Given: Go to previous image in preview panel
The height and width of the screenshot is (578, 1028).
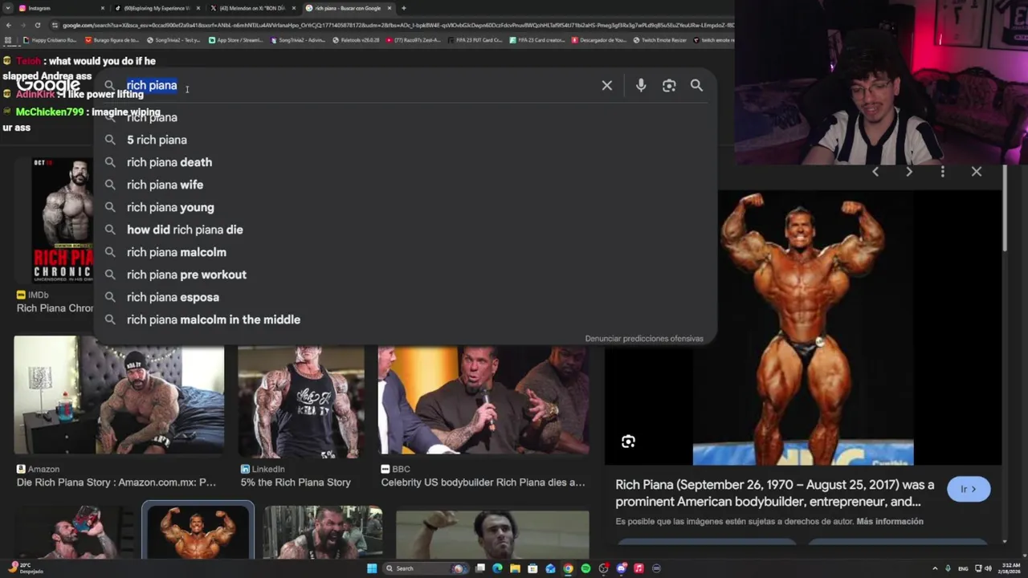Looking at the screenshot, I should click(875, 172).
